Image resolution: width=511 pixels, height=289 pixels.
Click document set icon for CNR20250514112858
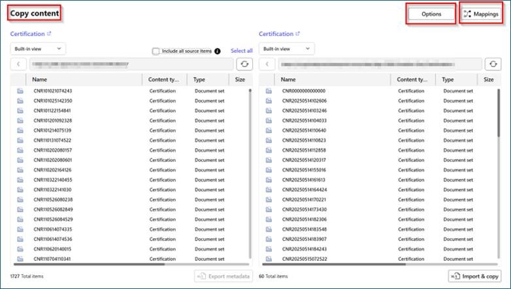coord(269,150)
